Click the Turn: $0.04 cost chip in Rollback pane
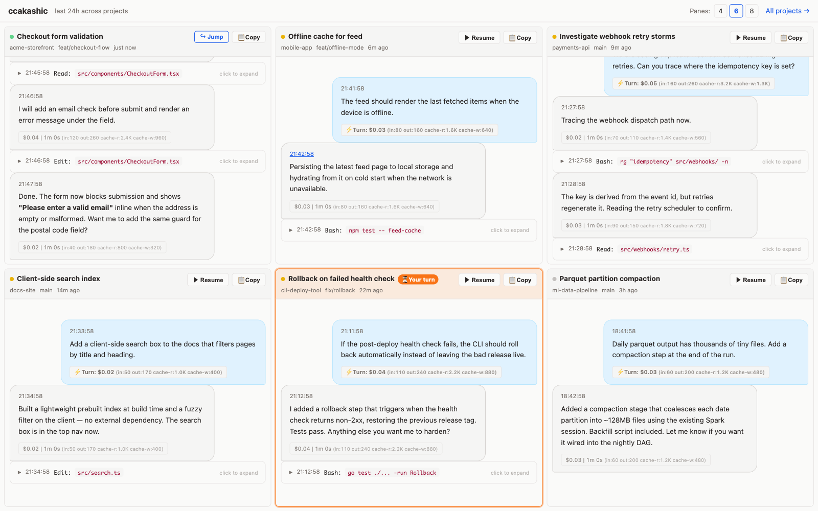818x511 pixels. pos(421,372)
